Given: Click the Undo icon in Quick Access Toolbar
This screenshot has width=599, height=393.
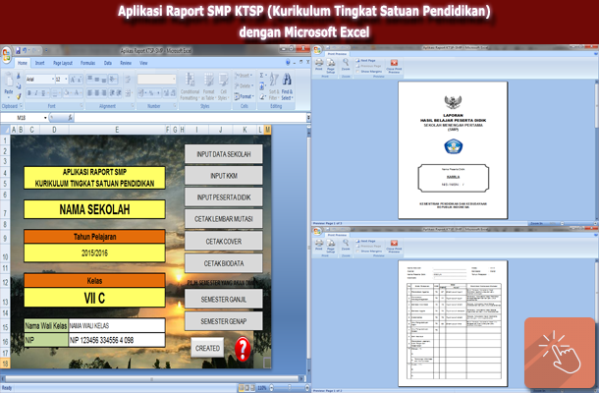Looking at the screenshot, I should (25, 50).
